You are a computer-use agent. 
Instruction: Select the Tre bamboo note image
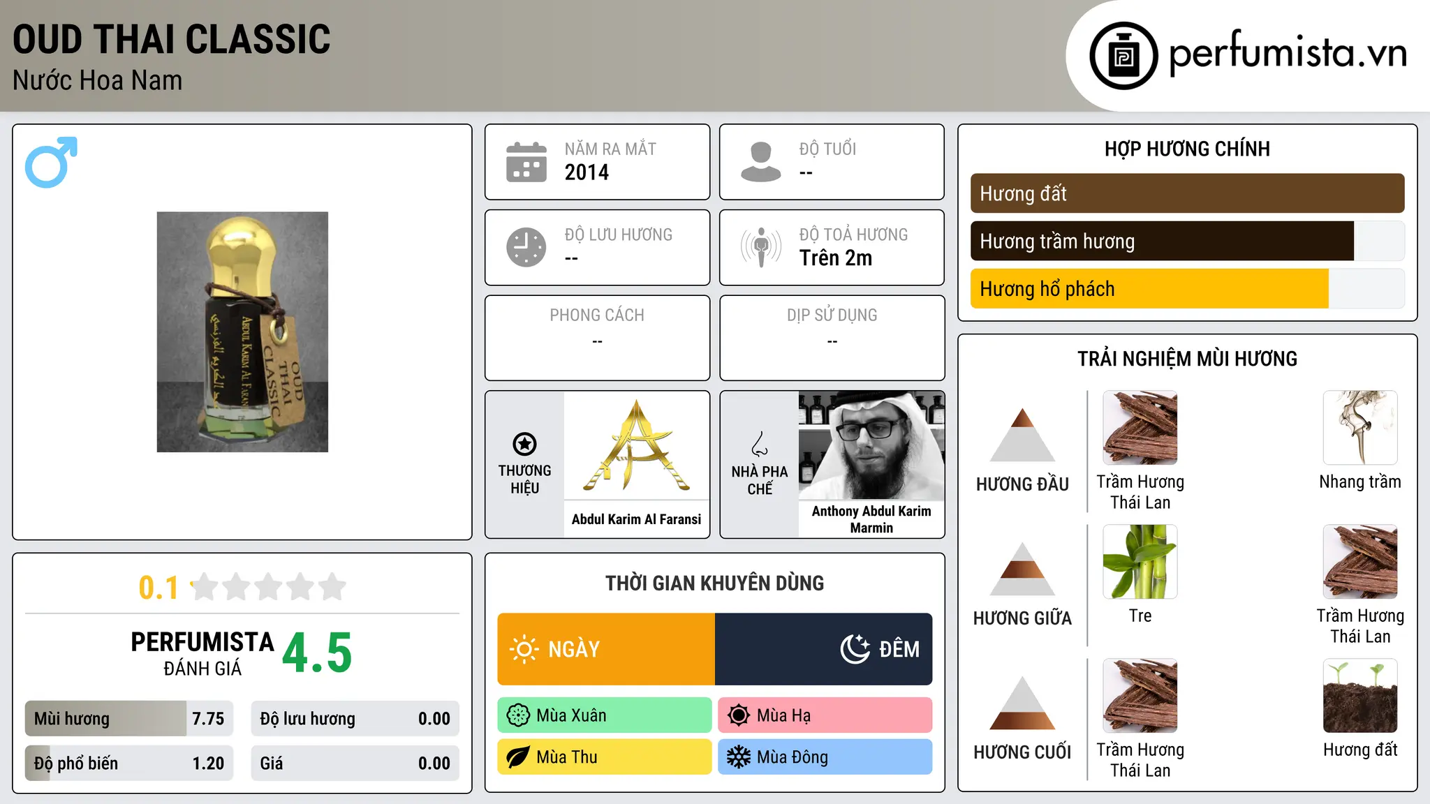pyautogui.click(x=1140, y=562)
